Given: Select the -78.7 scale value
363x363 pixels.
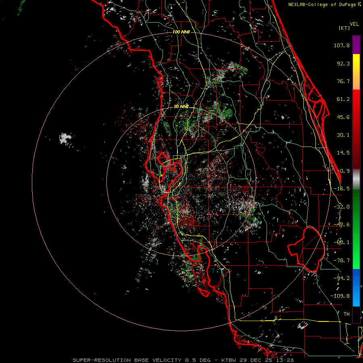Looking at the screenshot, I should coord(342,261).
